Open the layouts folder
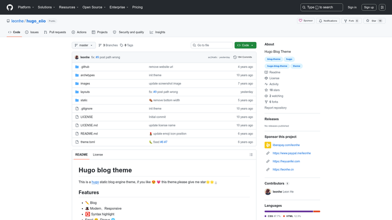The width and height of the screenshot is (392, 220). point(85,92)
